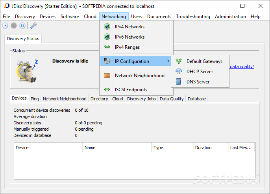Select Network Neighborhood menu entry
Image resolution: width=270 pixels, height=194 pixels.
137,76
